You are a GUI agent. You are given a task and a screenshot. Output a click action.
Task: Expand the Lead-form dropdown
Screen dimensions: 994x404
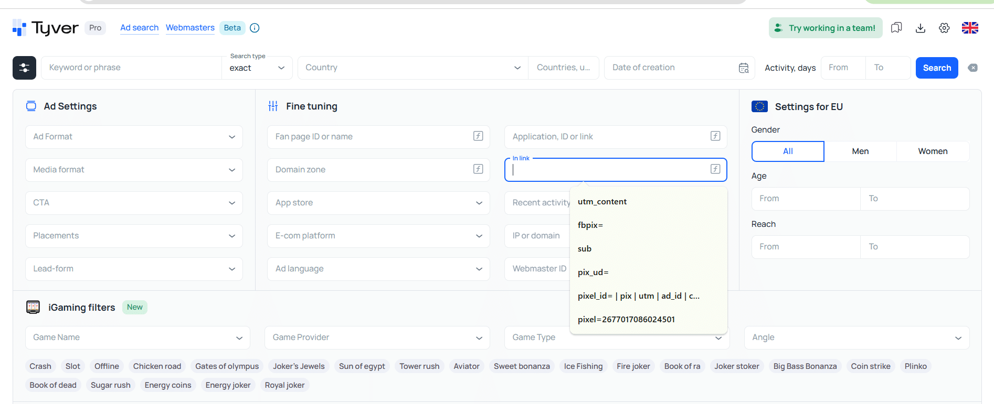point(134,269)
